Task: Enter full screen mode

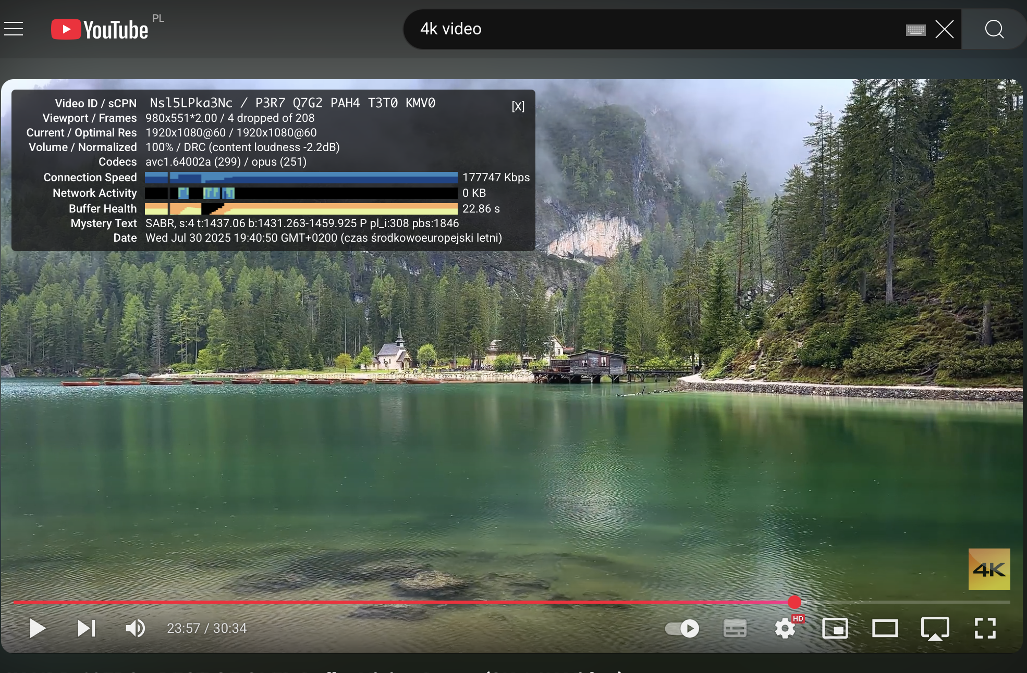Action: coord(985,628)
